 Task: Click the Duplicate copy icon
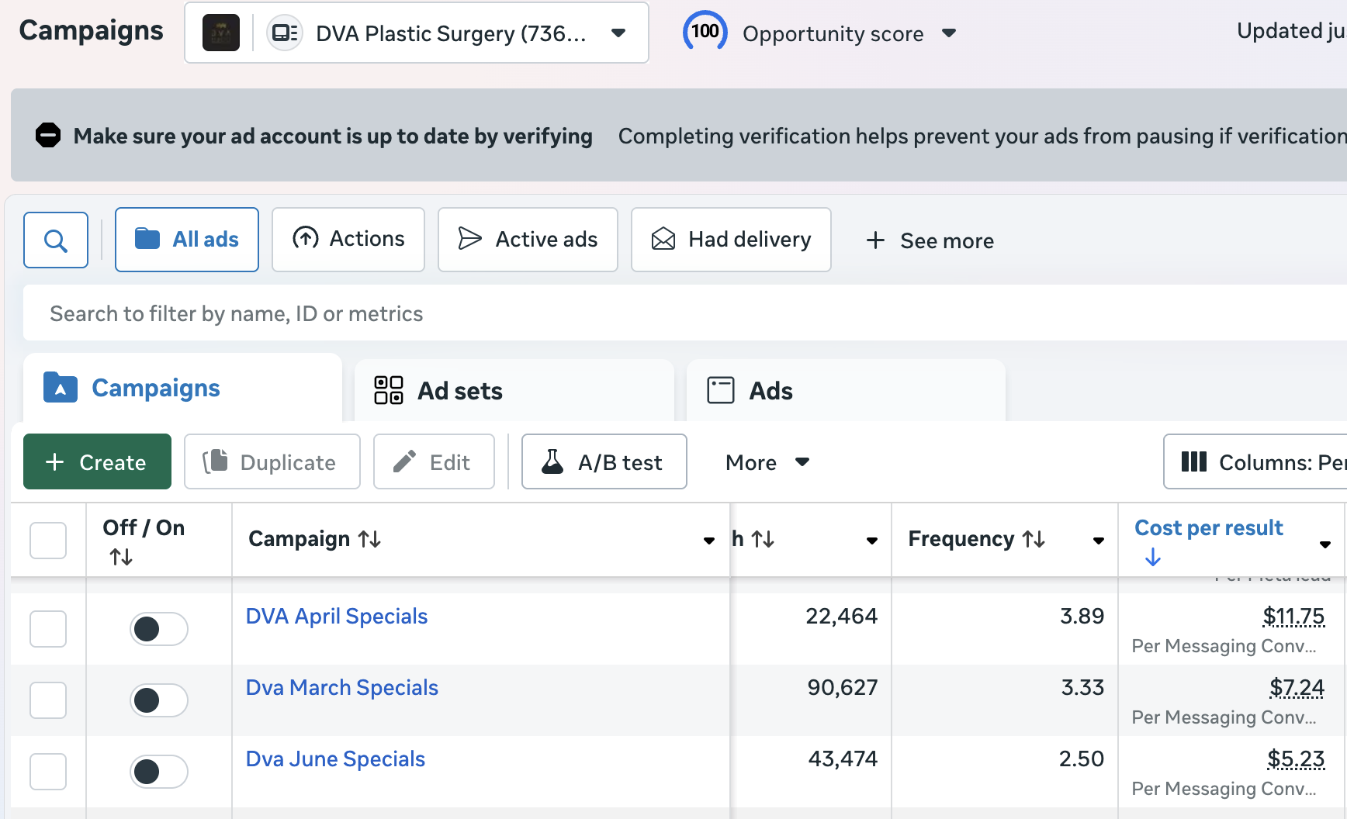click(216, 461)
